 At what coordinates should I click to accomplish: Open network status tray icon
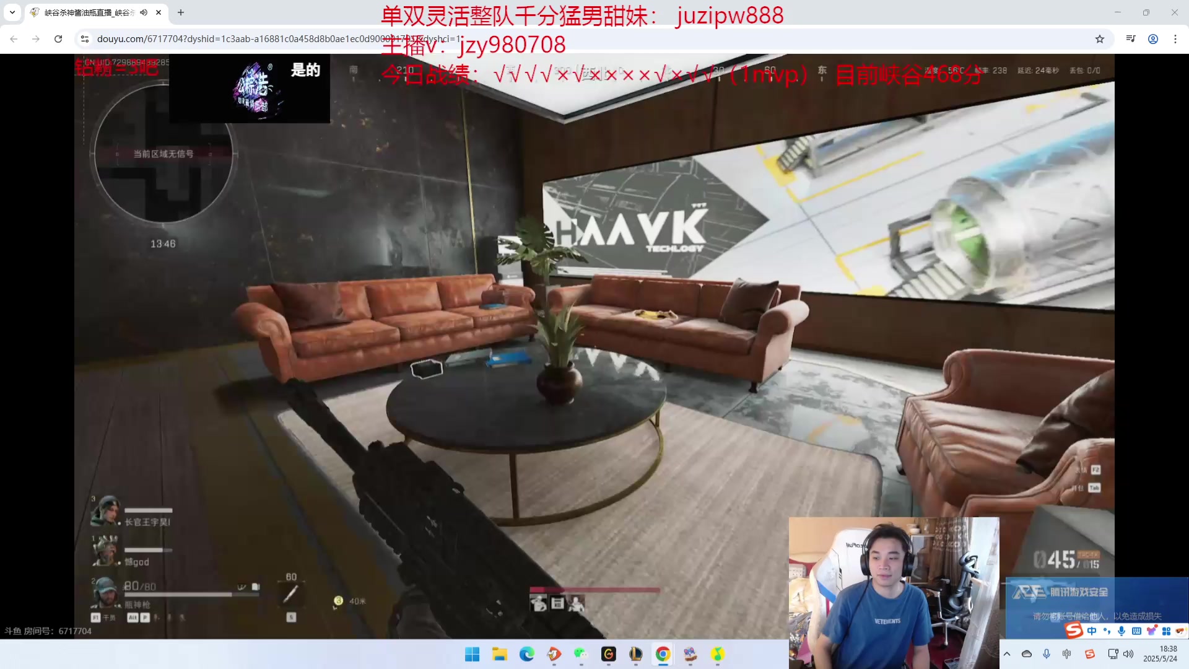click(x=1113, y=654)
